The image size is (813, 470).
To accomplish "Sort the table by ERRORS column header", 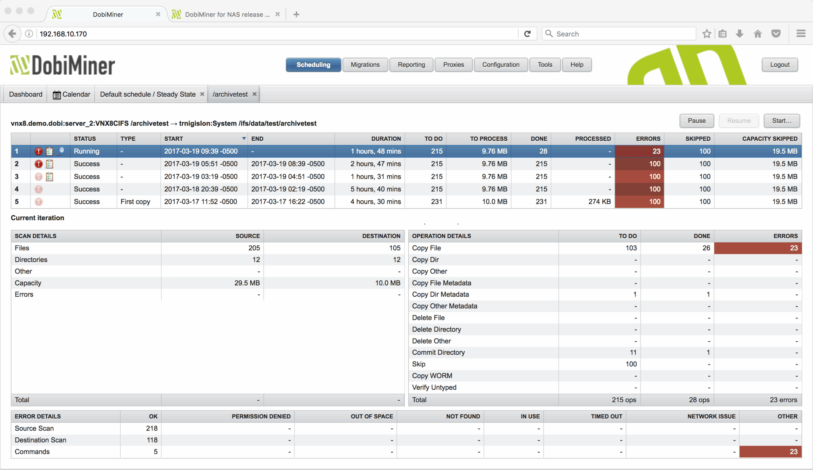I will point(648,139).
